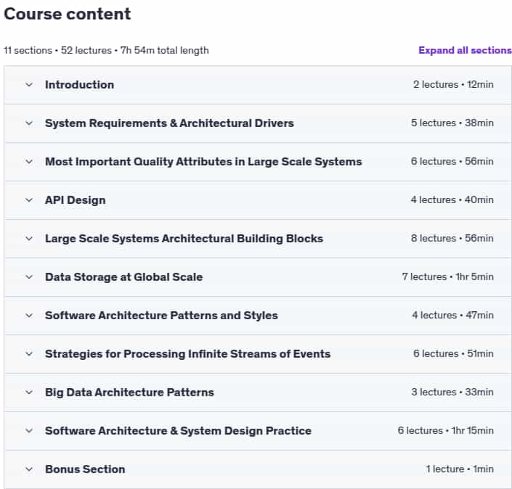Image resolution: width=512 pixels, height=489 pixels.
Task: Expand Big Data Architecture Patterns chevron
Action: click(29, 392)
